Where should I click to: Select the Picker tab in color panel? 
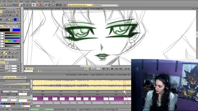tap(6, 27)
